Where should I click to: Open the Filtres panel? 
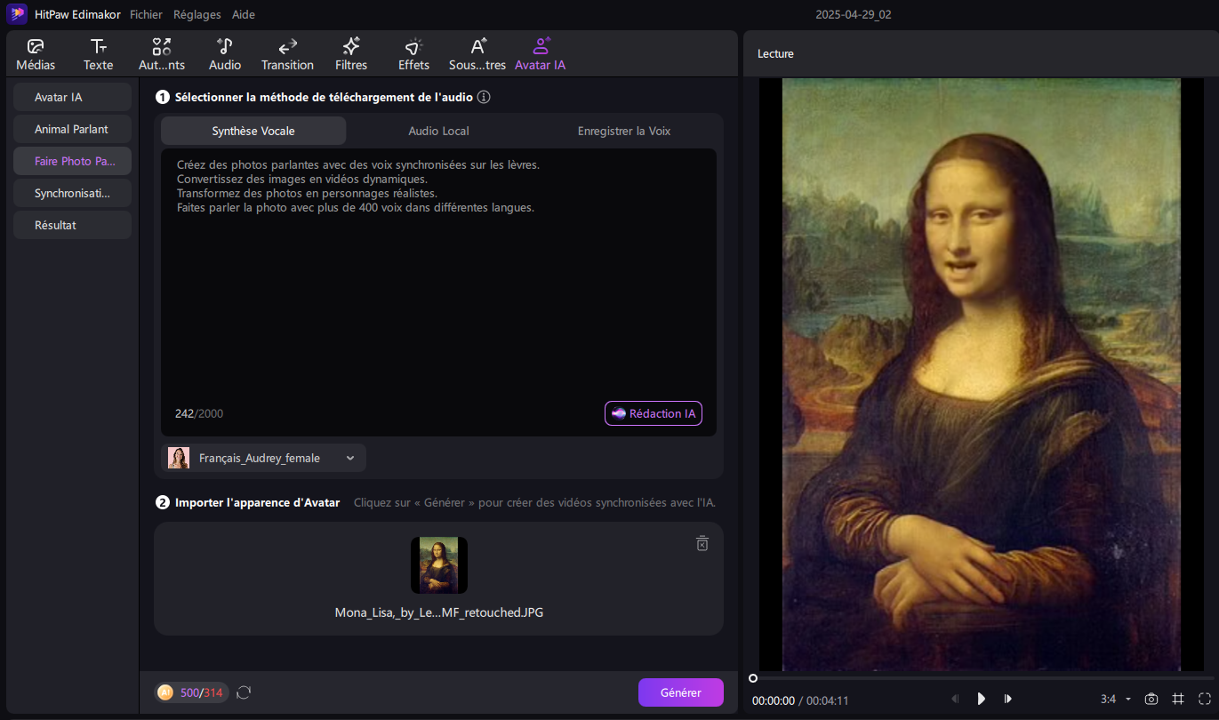(x=351, y=54)
